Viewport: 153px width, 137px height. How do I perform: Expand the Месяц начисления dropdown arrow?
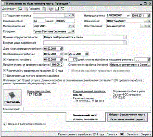[x=69, y=26]
